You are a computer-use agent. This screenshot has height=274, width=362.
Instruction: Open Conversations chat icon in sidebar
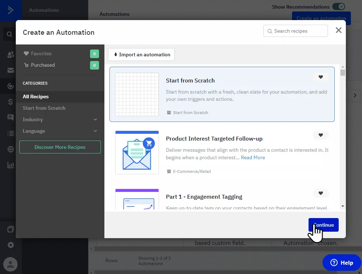(x=10, y=117)
